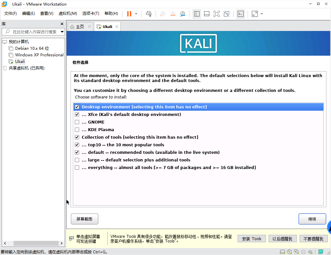331x255 pixels.
Task: Close the 库 library panel
Action: [x=62, y=24]
